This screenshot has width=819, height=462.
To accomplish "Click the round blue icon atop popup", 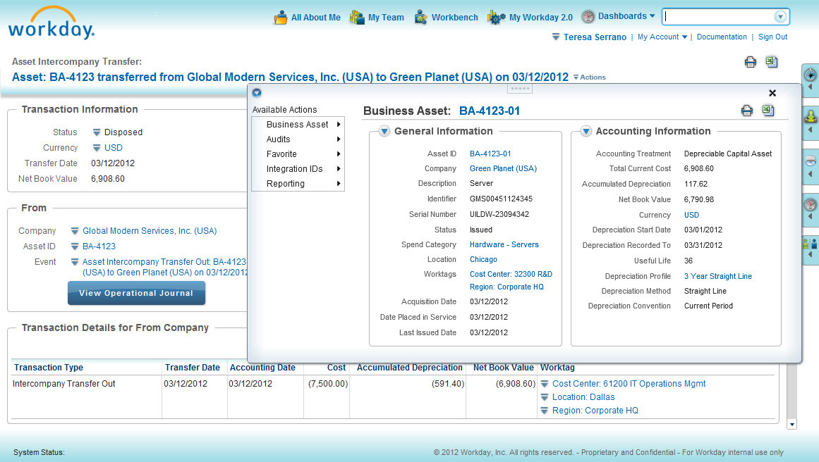I will point(257,93).
